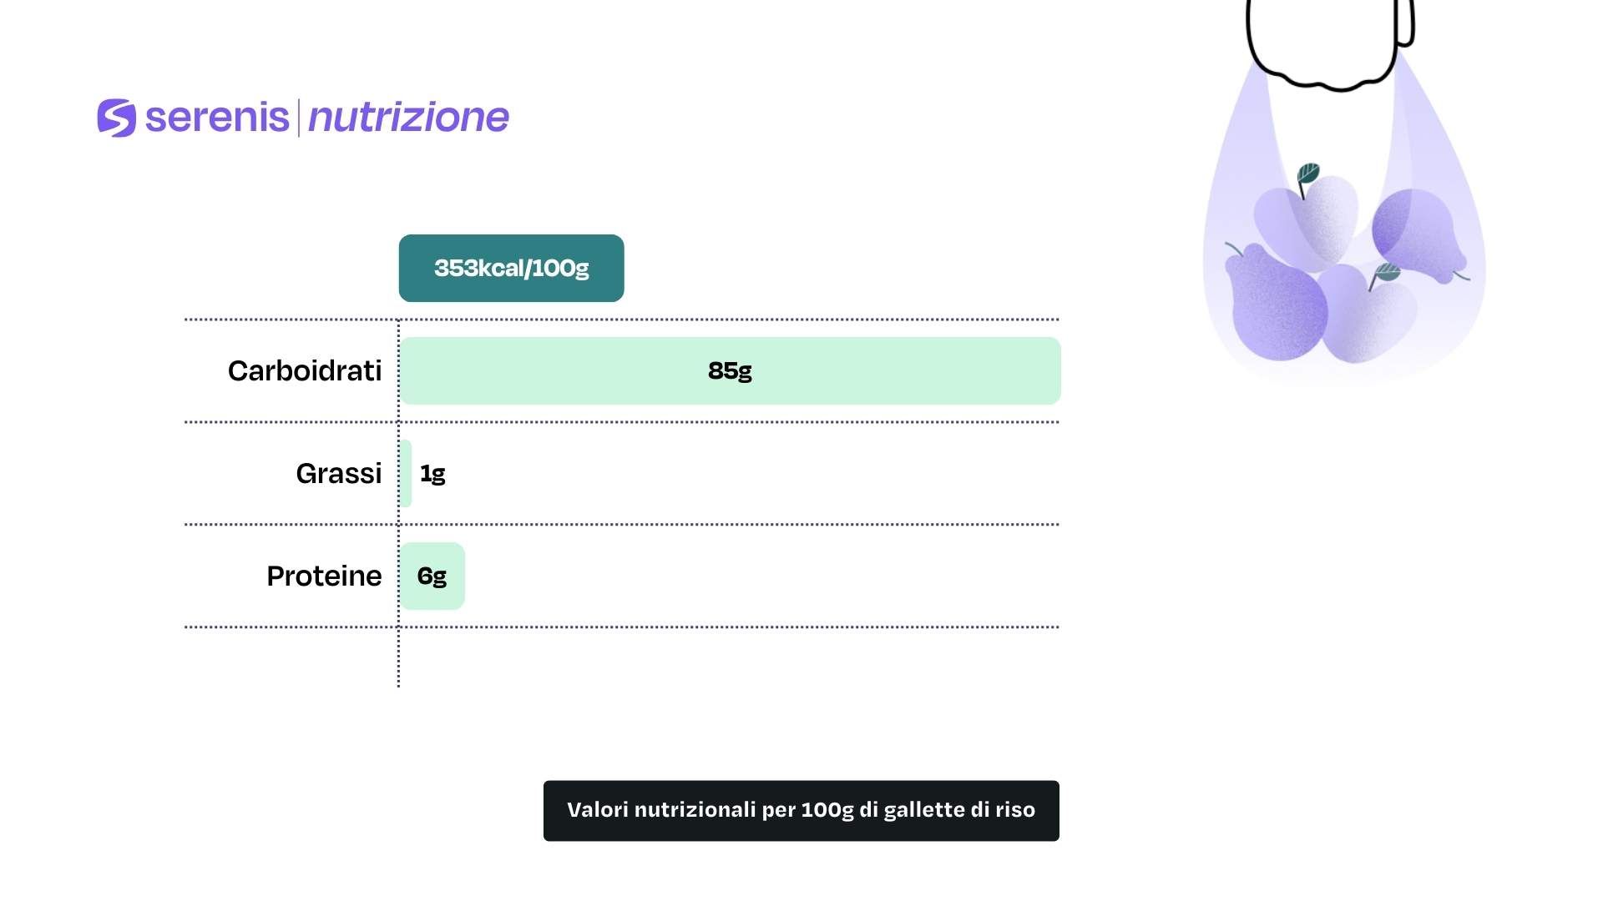Viewport: 1603px width, 901px height.
Task: Click the top apple's green leaf
Action: [x=1307, y=174]
